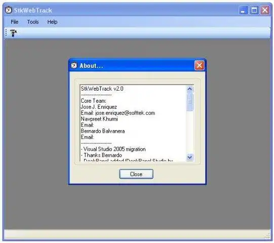The height and width of the screenshot is (243, 274).
Task: Open the Tools menu
Action: [33, 22]
